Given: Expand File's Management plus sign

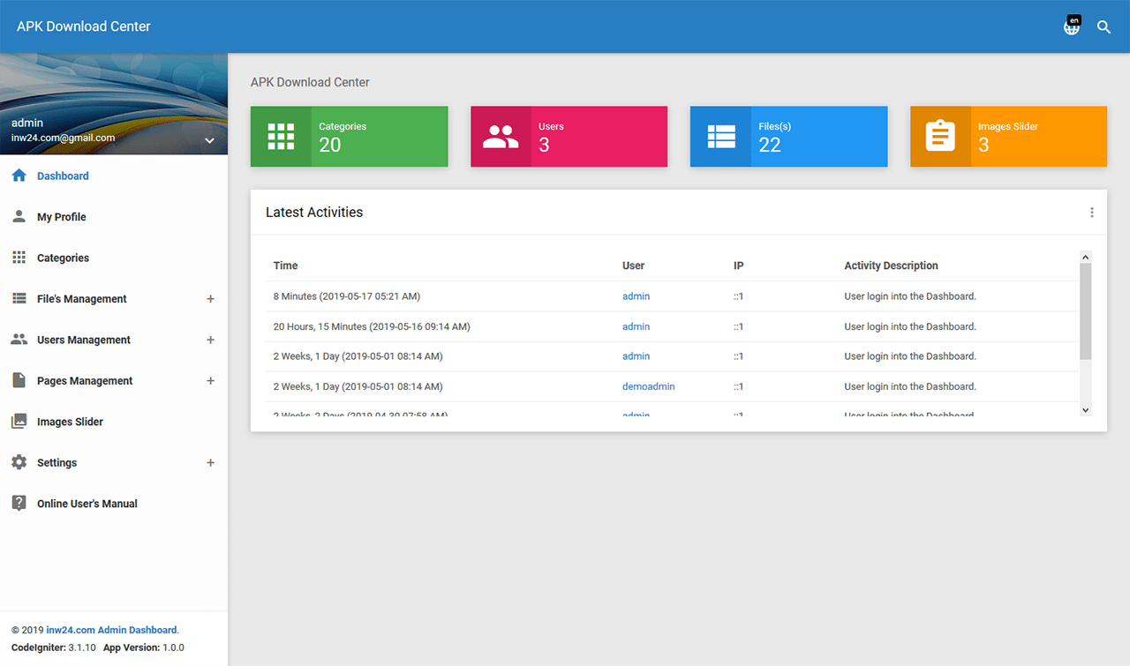Looking at the screenshot, I should click(x=210, y=299).
